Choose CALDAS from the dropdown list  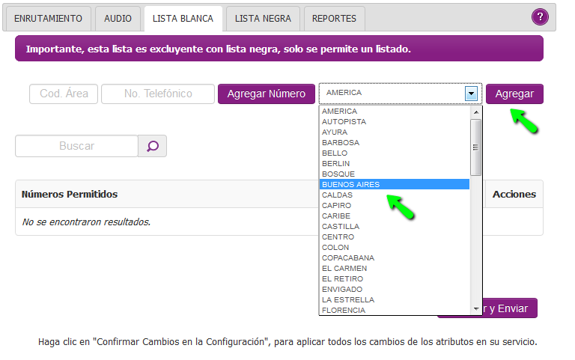(x=395, y=195)
